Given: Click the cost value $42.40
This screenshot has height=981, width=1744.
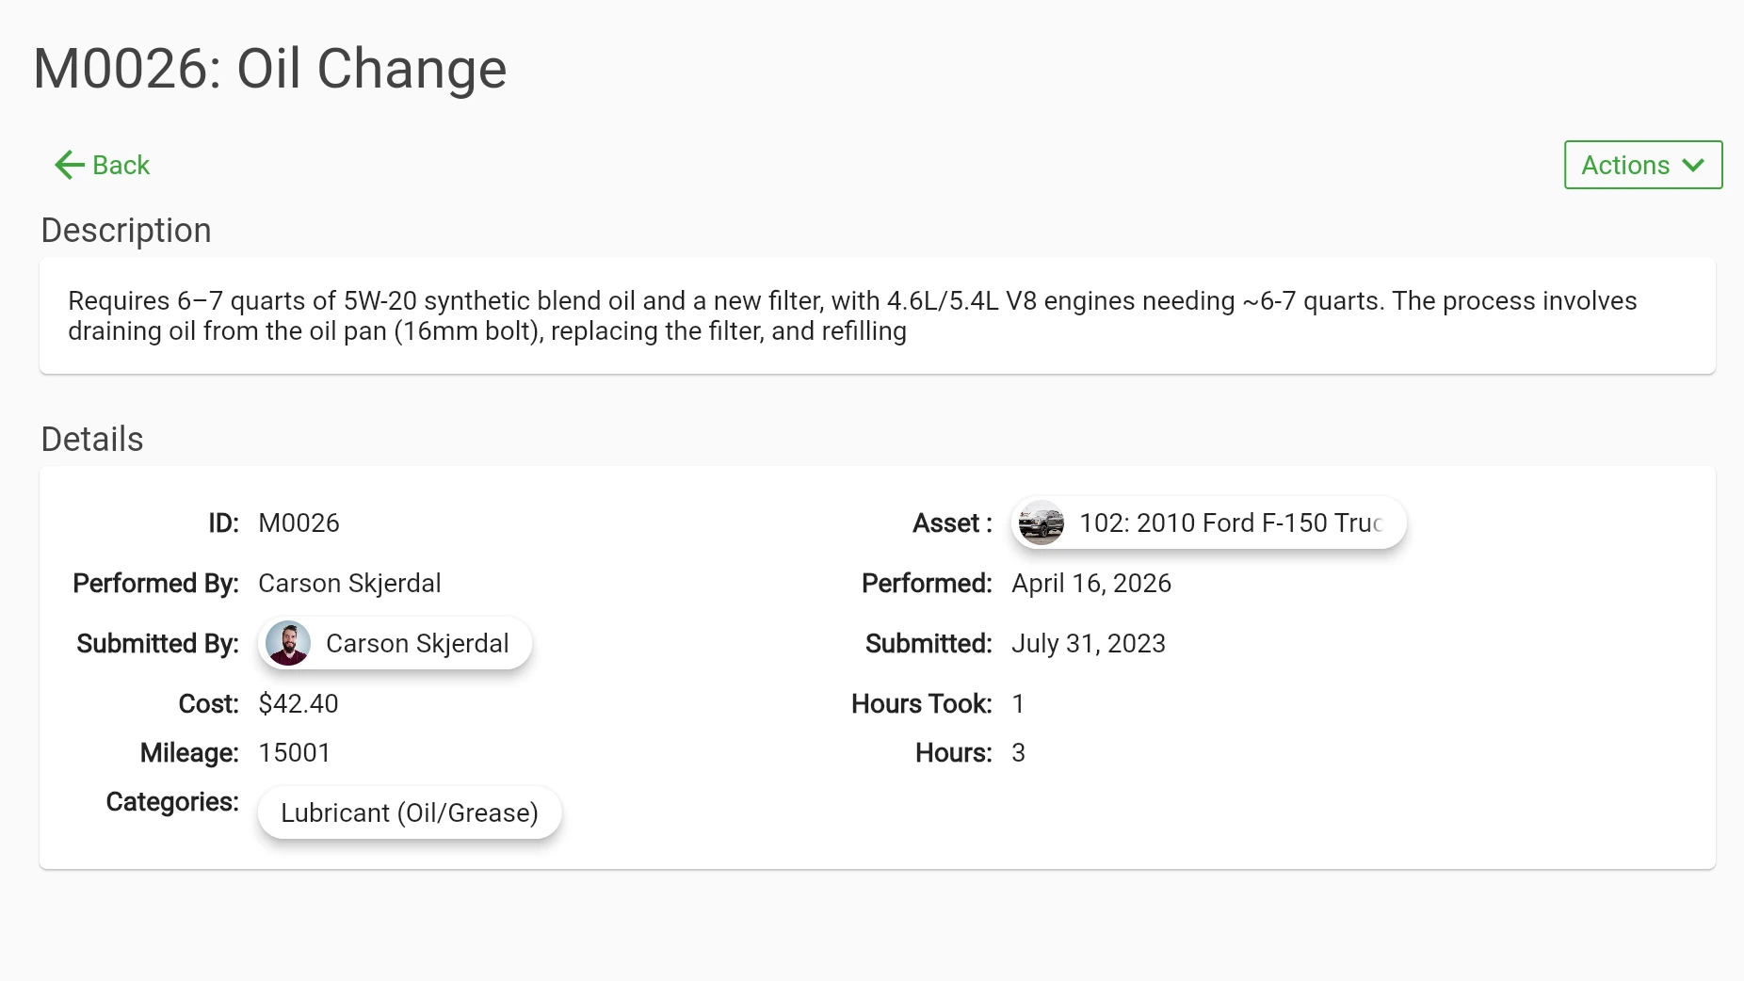Looking at the screenshot, I should [x=299, y=703].
